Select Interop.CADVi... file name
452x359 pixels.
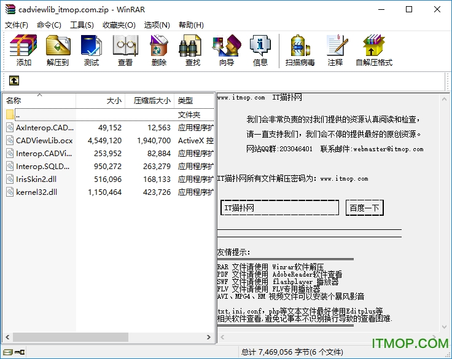pos(44,154)
